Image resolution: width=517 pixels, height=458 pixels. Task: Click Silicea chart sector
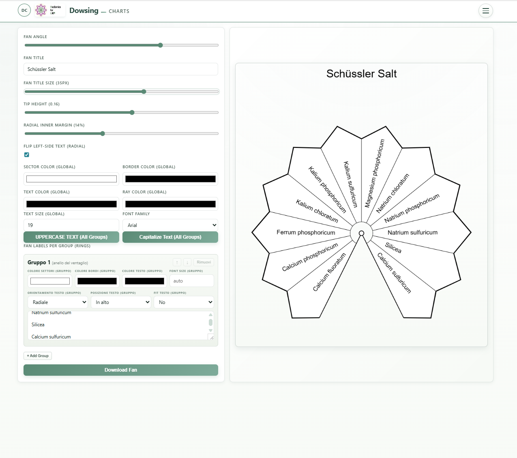393,248
